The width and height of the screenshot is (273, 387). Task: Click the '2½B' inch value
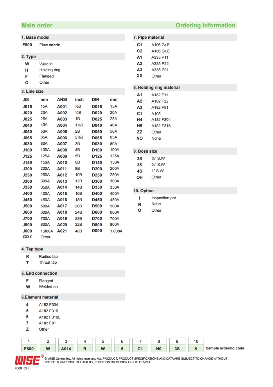[79, 137]
